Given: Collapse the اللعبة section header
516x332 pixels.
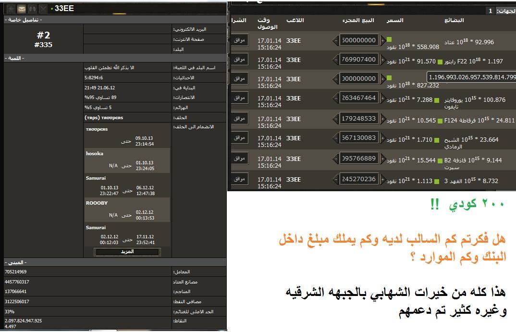Looking at the screenshot, I should (x=115, y=58).
